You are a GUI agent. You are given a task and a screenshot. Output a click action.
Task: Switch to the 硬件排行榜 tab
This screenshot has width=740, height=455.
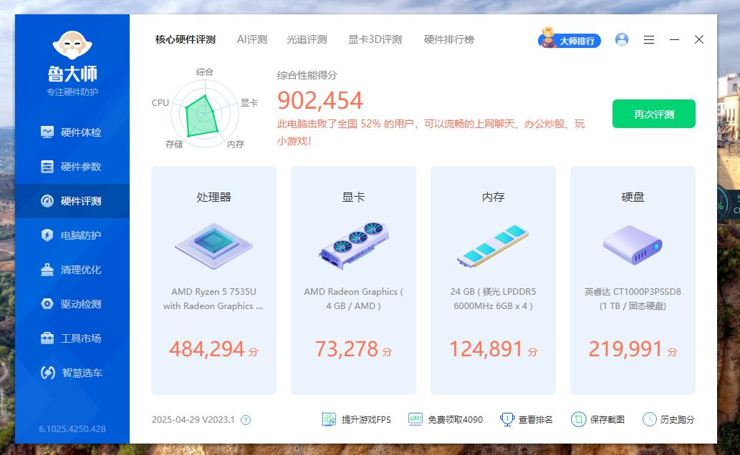click(449, 39)
